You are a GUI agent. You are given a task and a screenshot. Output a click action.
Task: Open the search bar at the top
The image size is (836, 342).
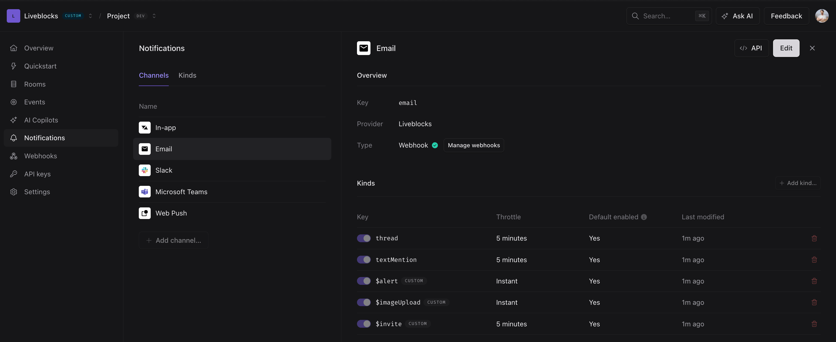(669, 16)
